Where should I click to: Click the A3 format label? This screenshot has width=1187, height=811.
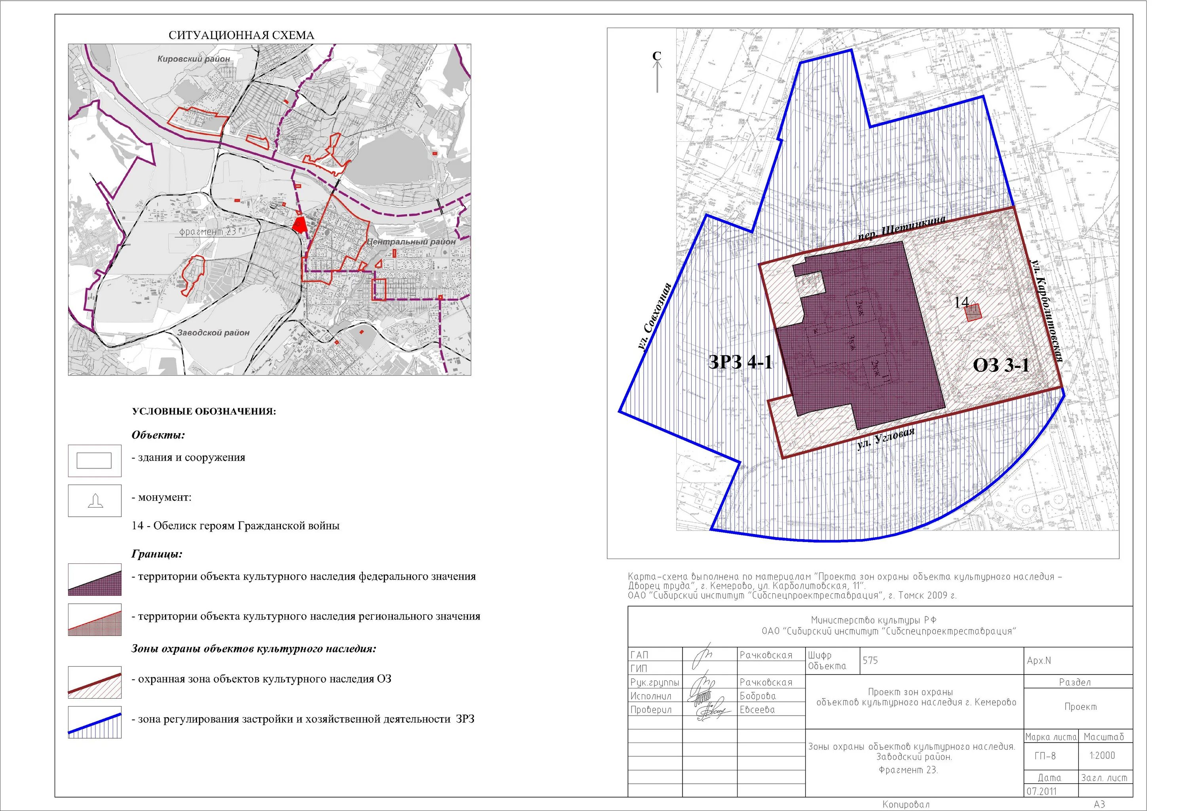pos(1100,804)
